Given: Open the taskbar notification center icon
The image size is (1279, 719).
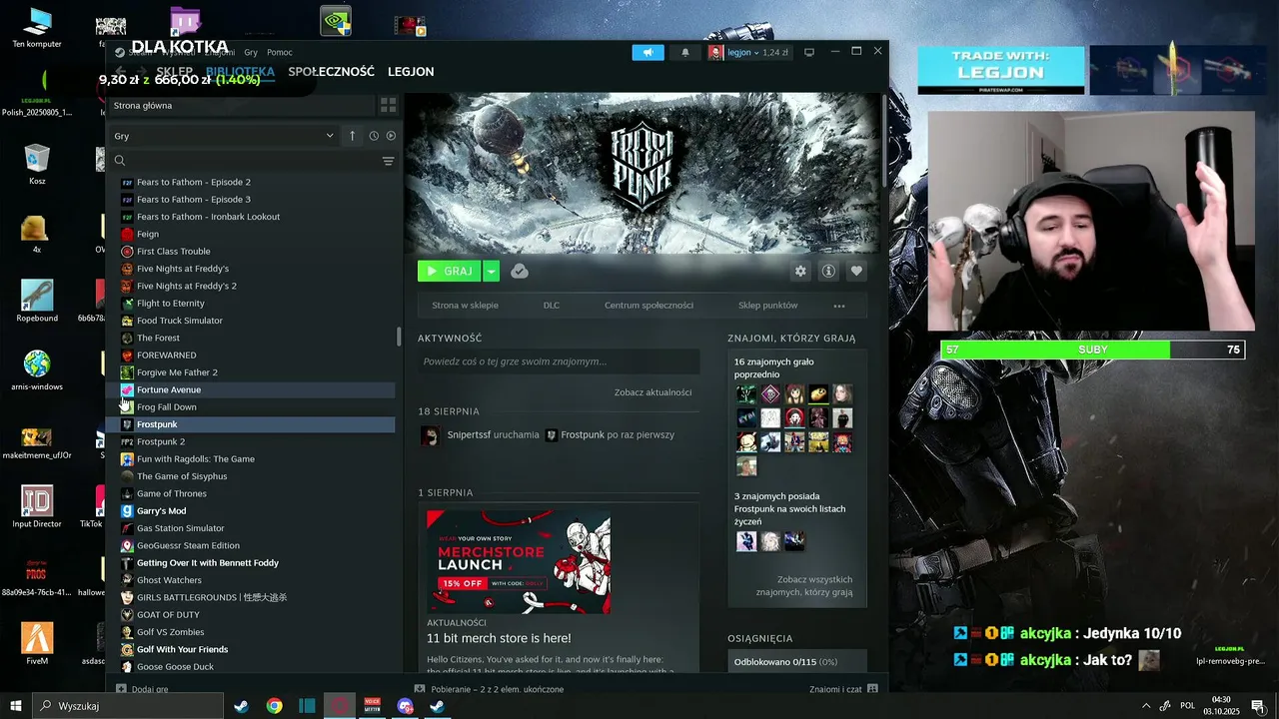Looking at the screenshot, I should point(1258,706).
